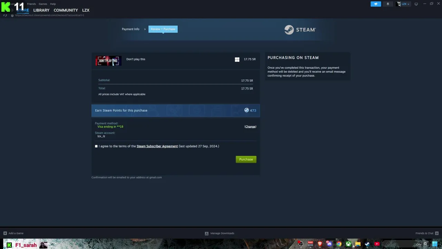
Task: Click the Earn Steam Points banner
Action: [x=175, y=110]
